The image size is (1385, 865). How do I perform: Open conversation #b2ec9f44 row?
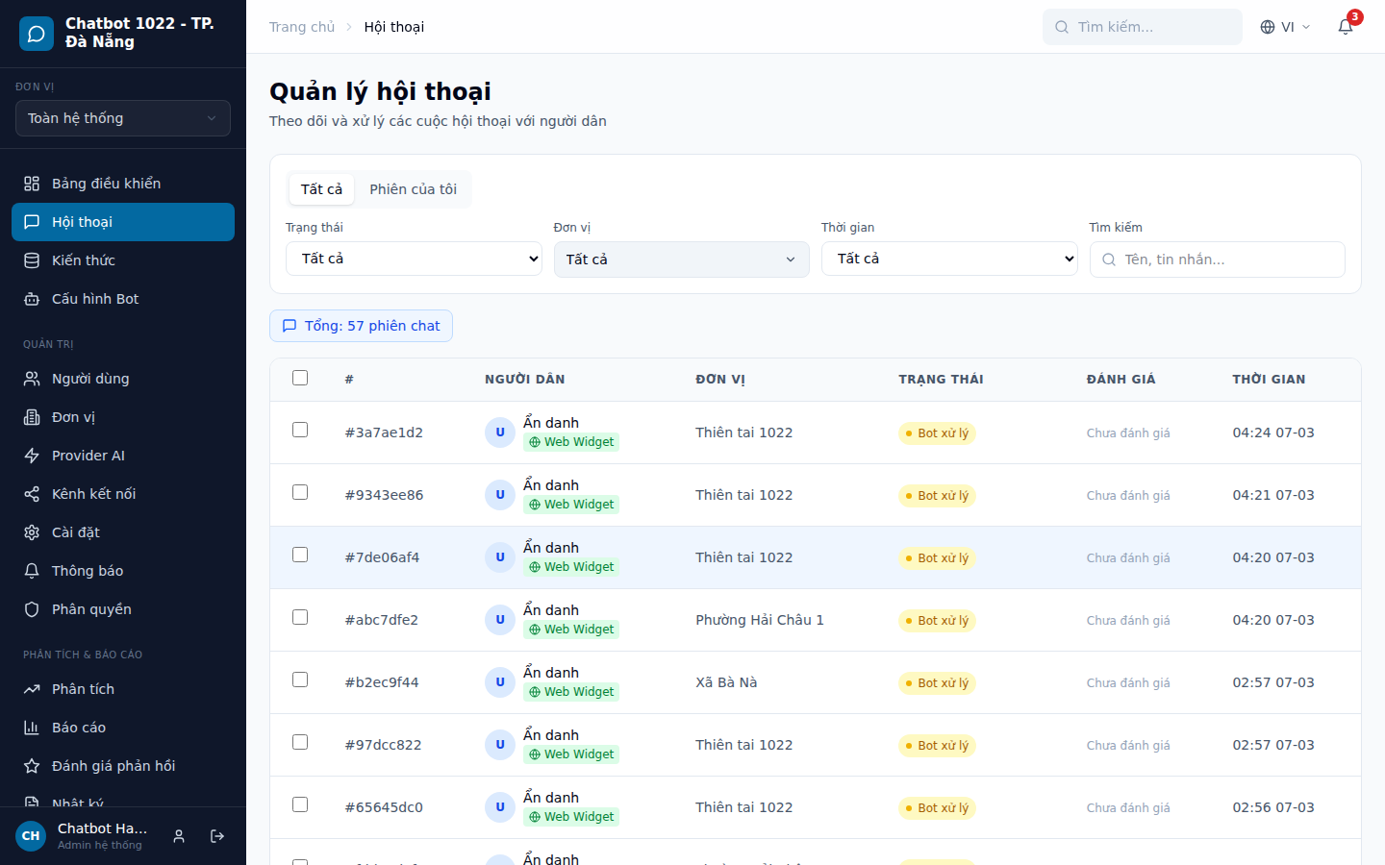382,682
